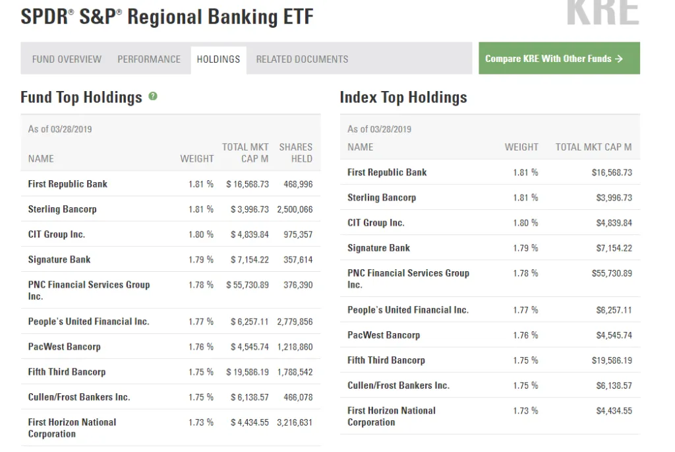Click Sterling Bancorp in Fund Top Holdings
Image resolution: width=675 pixels, height=452 pixels.
click(62, 209)
